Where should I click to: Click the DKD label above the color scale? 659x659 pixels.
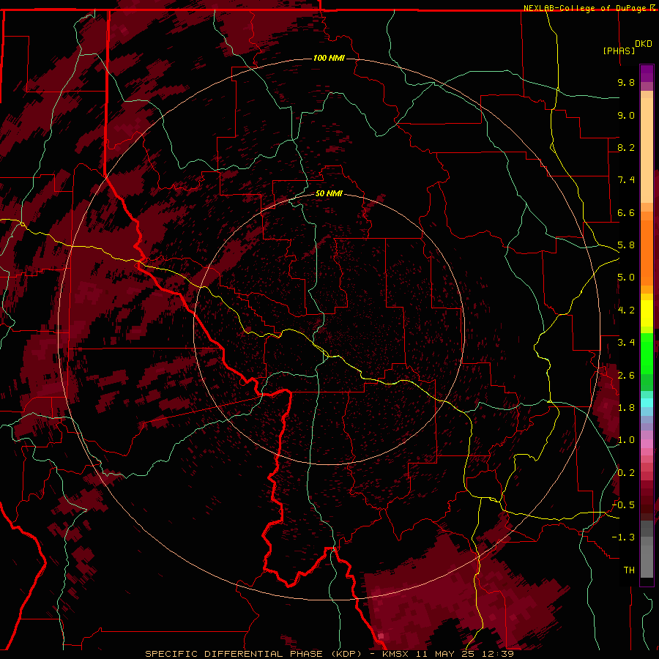tap(644, 44)
